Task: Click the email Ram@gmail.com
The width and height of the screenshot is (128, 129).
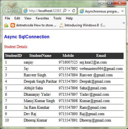Action: [x=93, y=107]
